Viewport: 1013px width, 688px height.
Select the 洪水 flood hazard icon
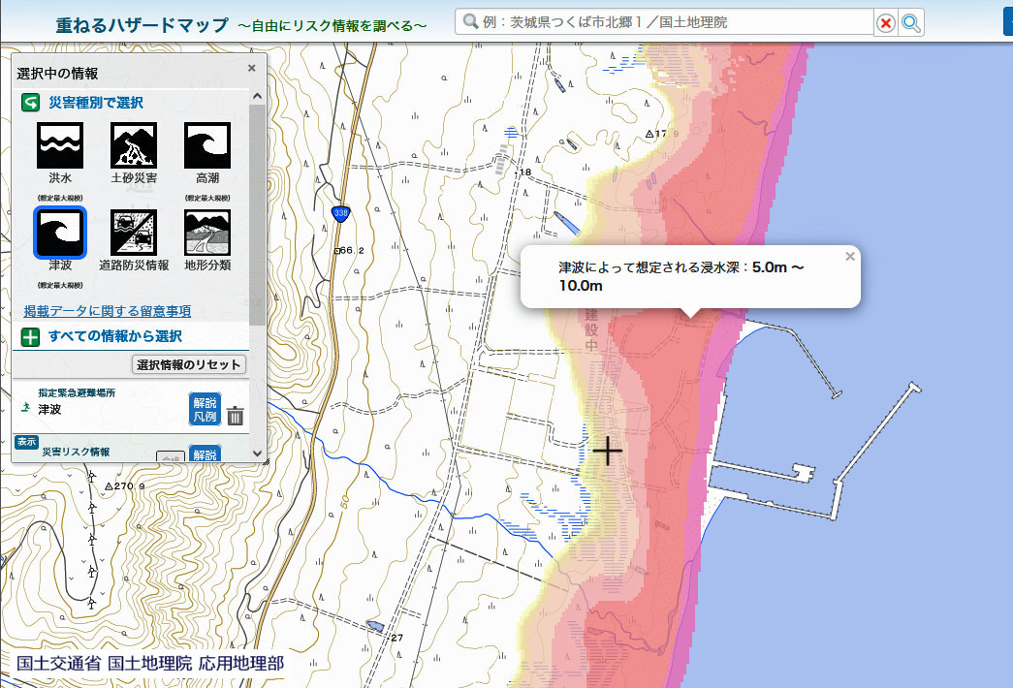click(x=61, y=145)
